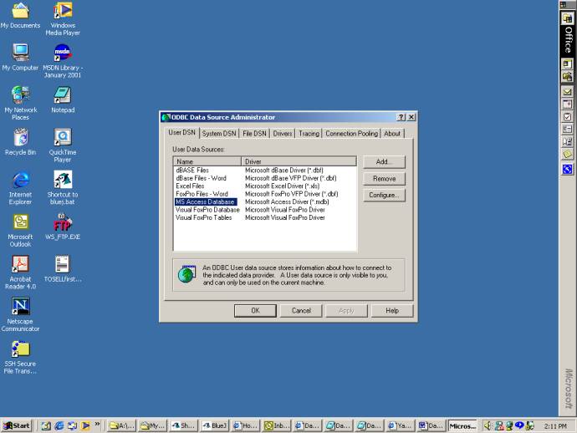Click OK in the ODBC dialog
The image size is (577, 433).
[x=255, y=310]
